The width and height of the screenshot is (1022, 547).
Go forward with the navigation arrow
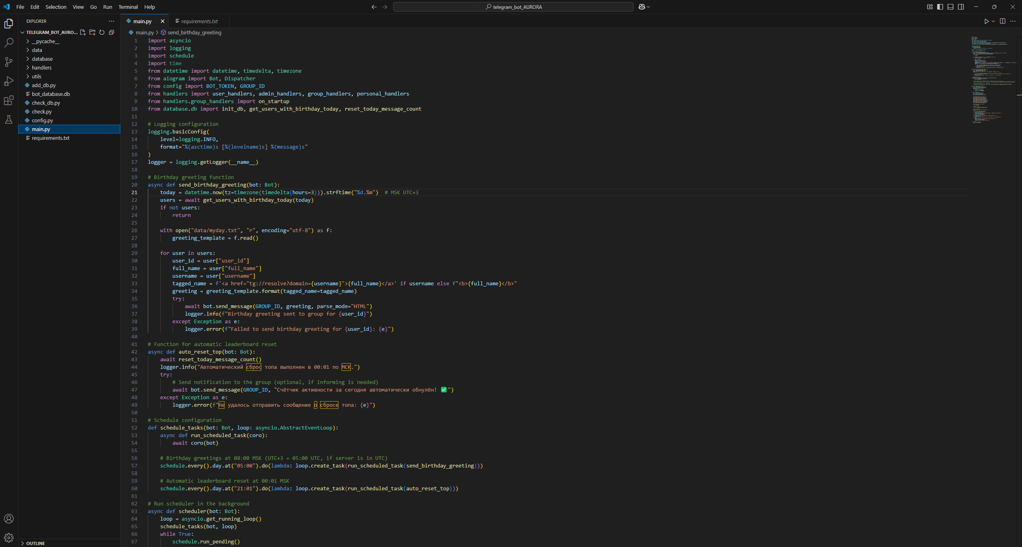point(384,7)
